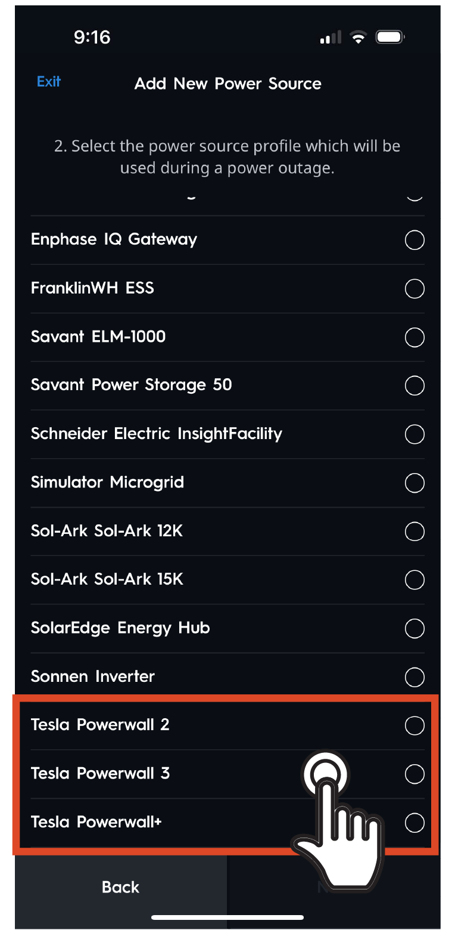This screenshot has height=933, width=455.
Task: Tap the Exit link
Action: (x=49, y=82)
